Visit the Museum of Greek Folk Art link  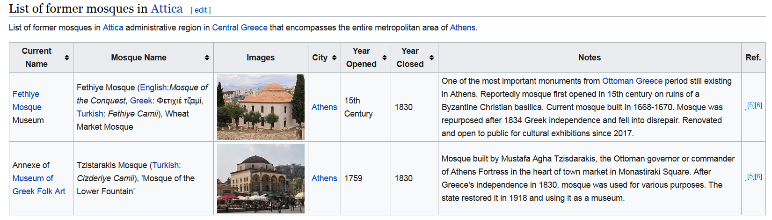(39, 185)
